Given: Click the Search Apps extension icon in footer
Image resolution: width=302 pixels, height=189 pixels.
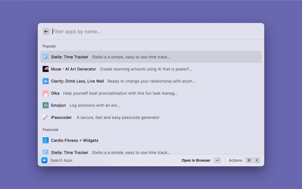Looking at the screenshot, I should coord(44,161).
